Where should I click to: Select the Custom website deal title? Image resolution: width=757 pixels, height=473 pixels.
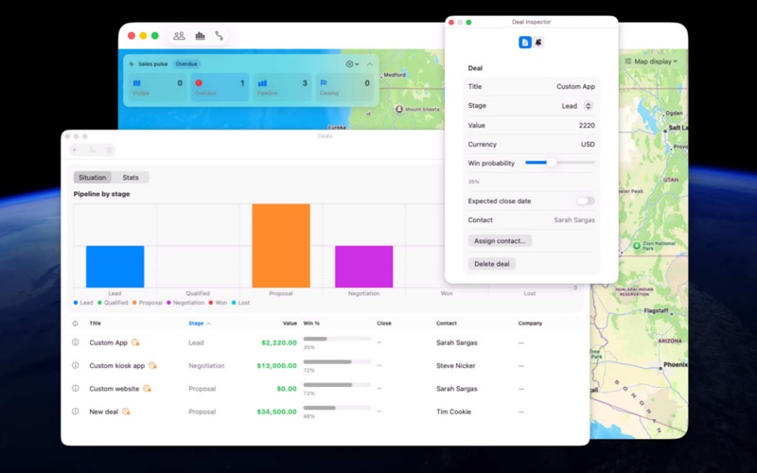pyautogui.click(x=114, y=389)
